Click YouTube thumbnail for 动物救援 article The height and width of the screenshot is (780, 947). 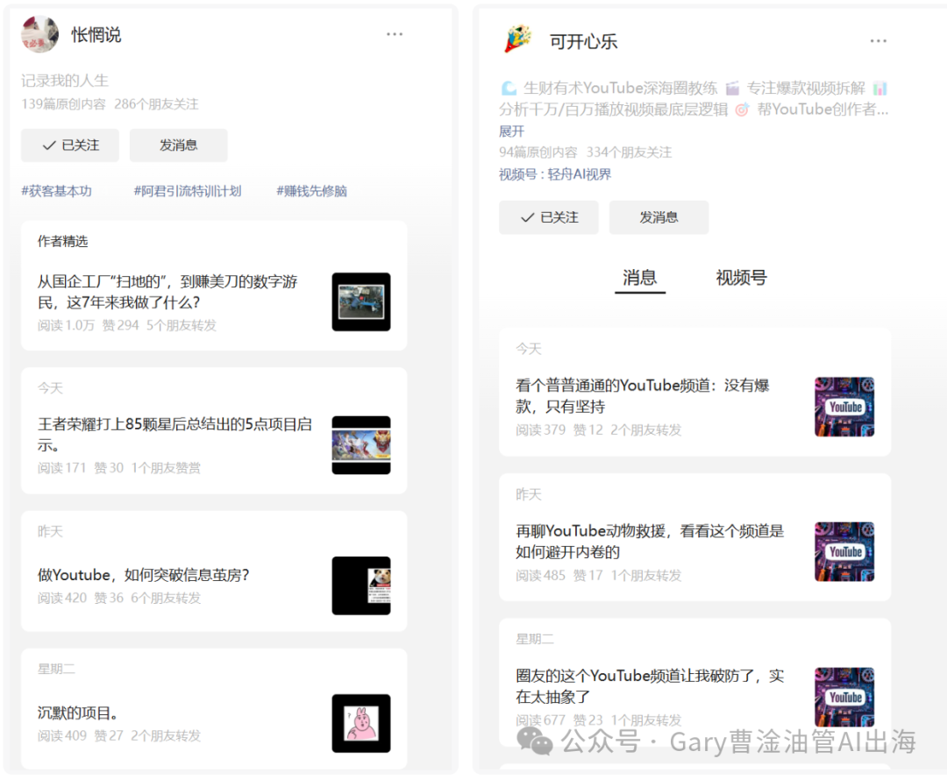(x=844, y=552)
